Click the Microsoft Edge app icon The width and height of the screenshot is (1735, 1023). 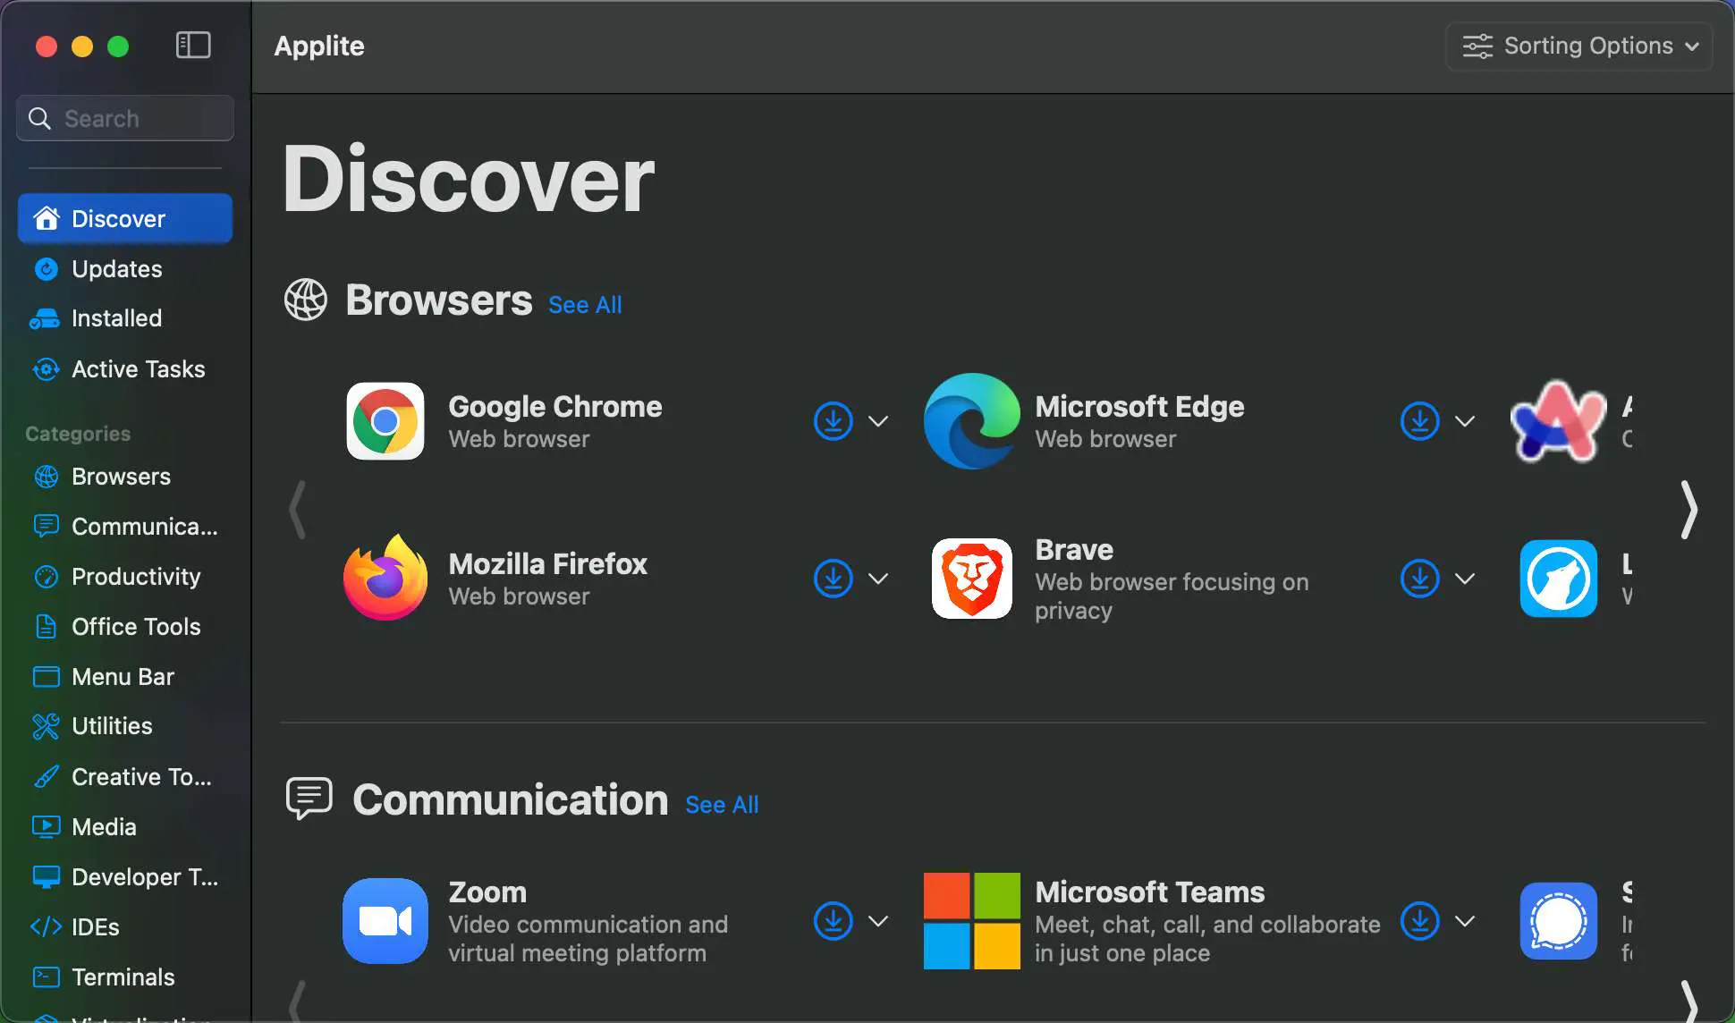[970, 420]
